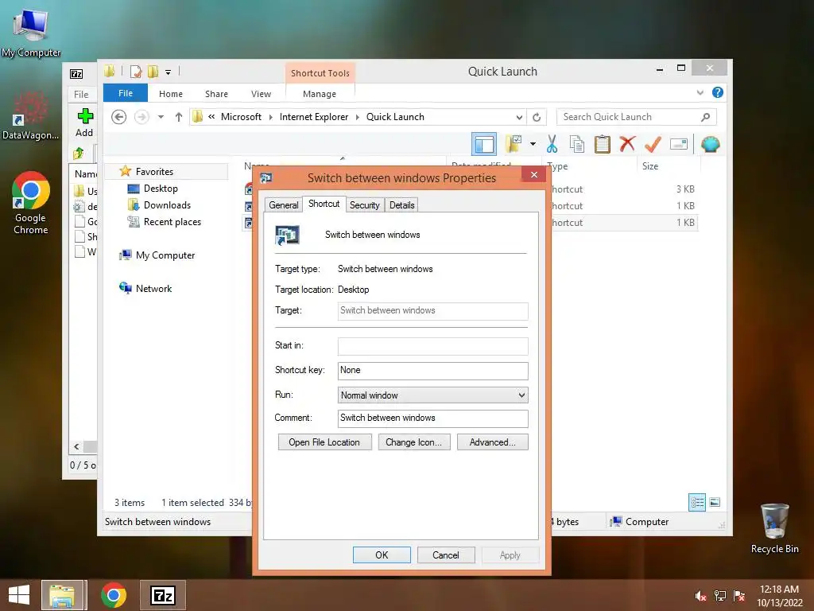814x611 pixels.
Task: Switch to the Security tab in Properties
Action: click(x=364, y=204)
